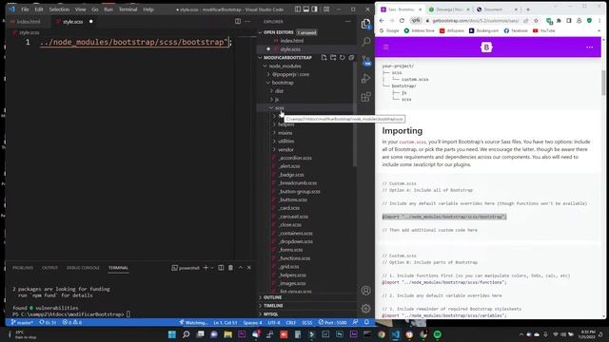Viewport: 609px width, 342px height.
Task: Toggle the VS Code secondary side bar layout
Action: tap(315, 9)
